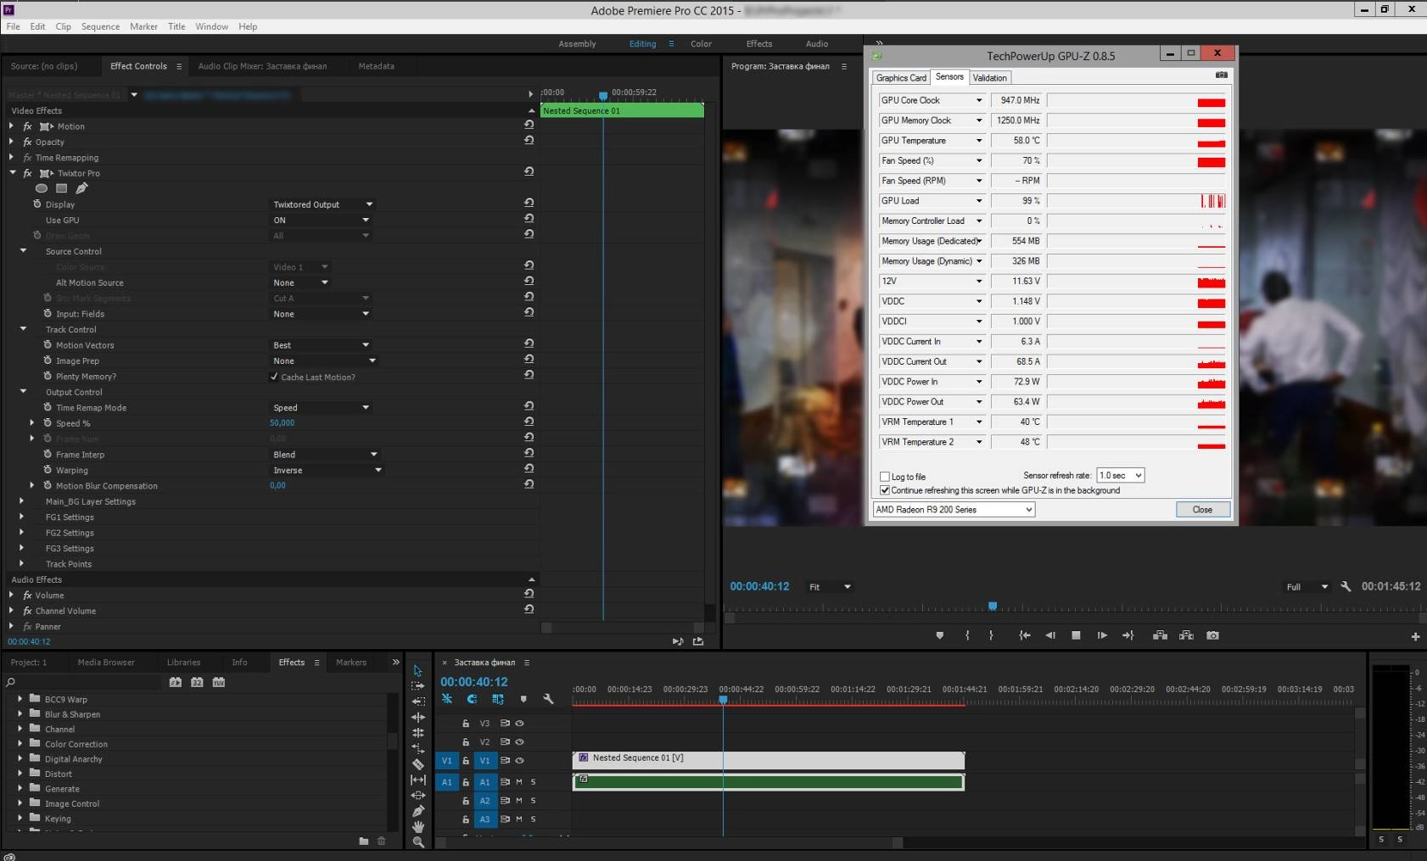
Task: Switch to Color workspace
Action: [701, 44]
